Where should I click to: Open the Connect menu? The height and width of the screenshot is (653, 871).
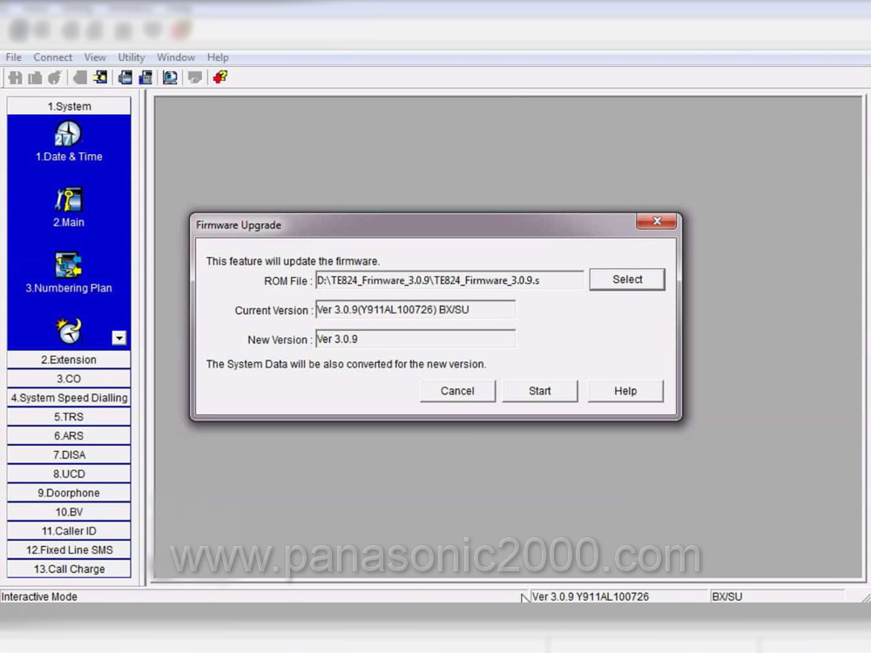(x=53, y=57)
